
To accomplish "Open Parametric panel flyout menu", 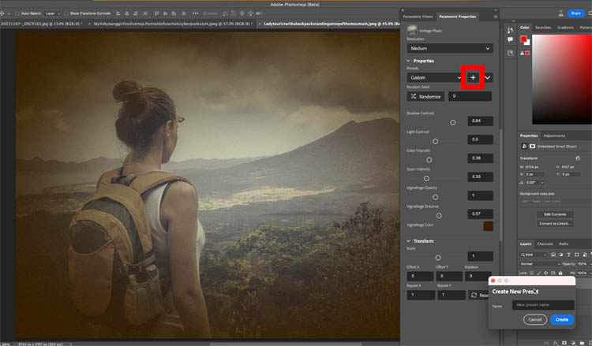I will click(496, 17).
